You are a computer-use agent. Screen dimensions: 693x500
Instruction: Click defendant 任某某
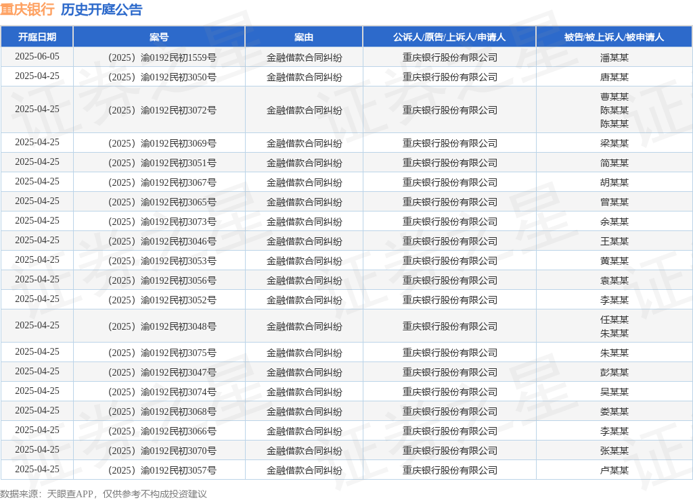pos(614,320)
